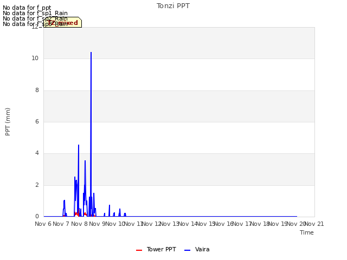Click the y-axis value 4
Image resolution: width=347 pixels, height=260 pixels.
(37, 153)
